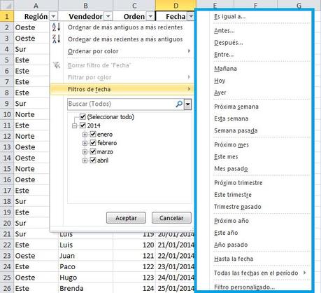
Task: Click the clear filter funnel icon
Action: (57, 65)
